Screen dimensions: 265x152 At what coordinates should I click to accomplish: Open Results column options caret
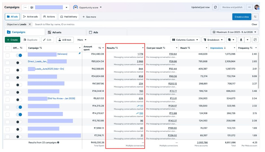click(143, 48)
